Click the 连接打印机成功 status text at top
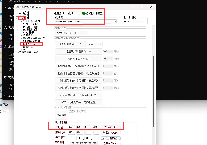The width and height of the screenshot is (207, 145). pyautogui.click(x=95, y=13)
